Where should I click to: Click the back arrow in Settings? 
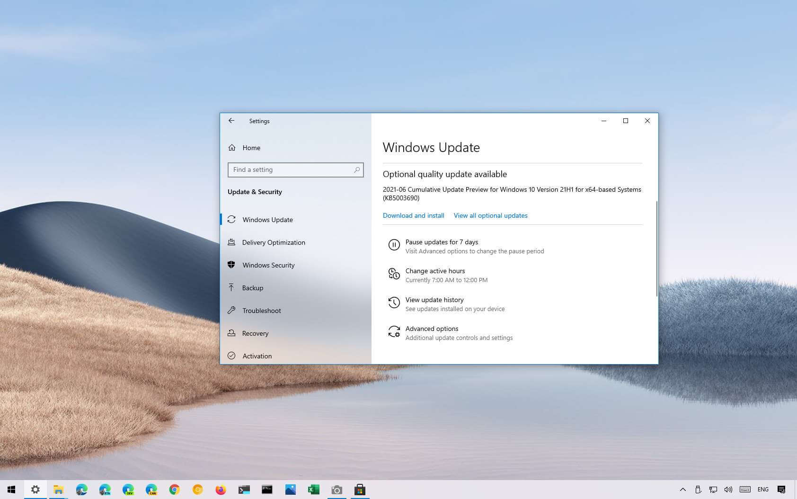click(x=231, y=121)
